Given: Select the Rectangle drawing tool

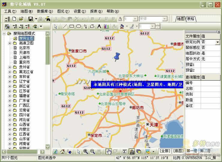Looking at the screenshot, I should (72, 26).
